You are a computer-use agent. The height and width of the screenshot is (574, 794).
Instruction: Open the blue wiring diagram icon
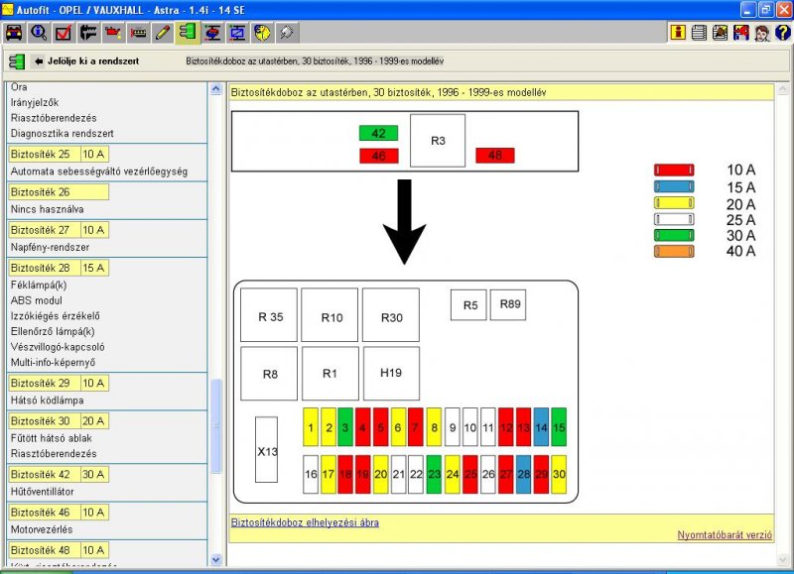click(237, 33)
